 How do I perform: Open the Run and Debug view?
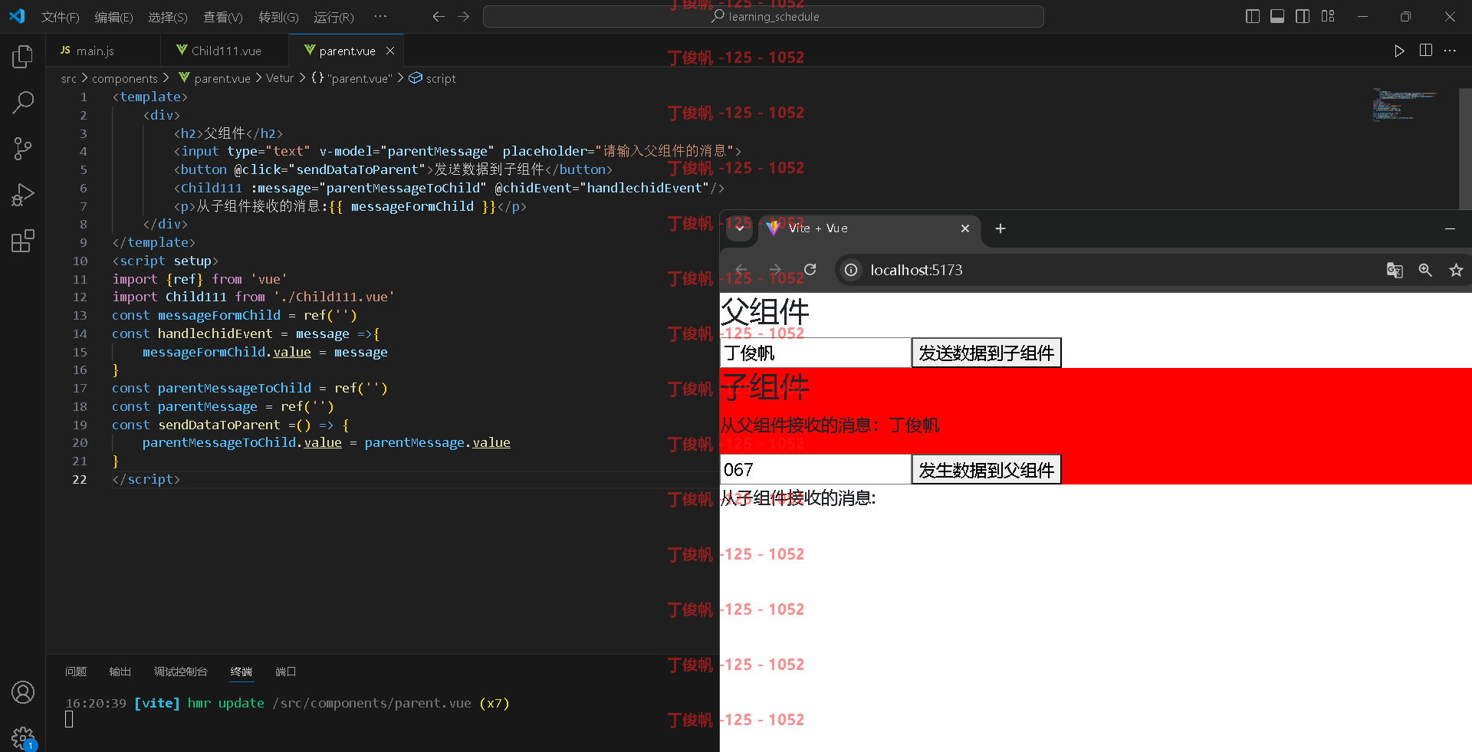tap(23, 195)
